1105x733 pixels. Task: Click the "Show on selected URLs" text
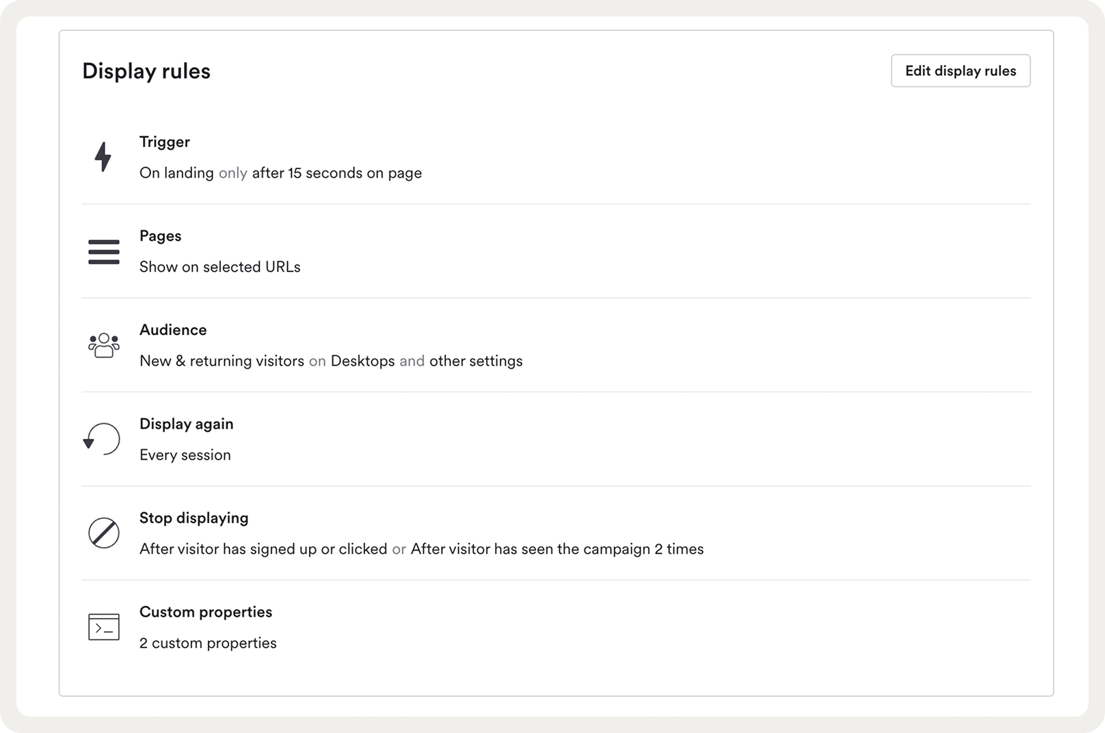click(x=220, y=267)
